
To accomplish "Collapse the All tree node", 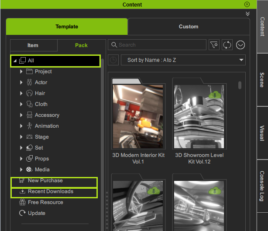I will 15,61.
